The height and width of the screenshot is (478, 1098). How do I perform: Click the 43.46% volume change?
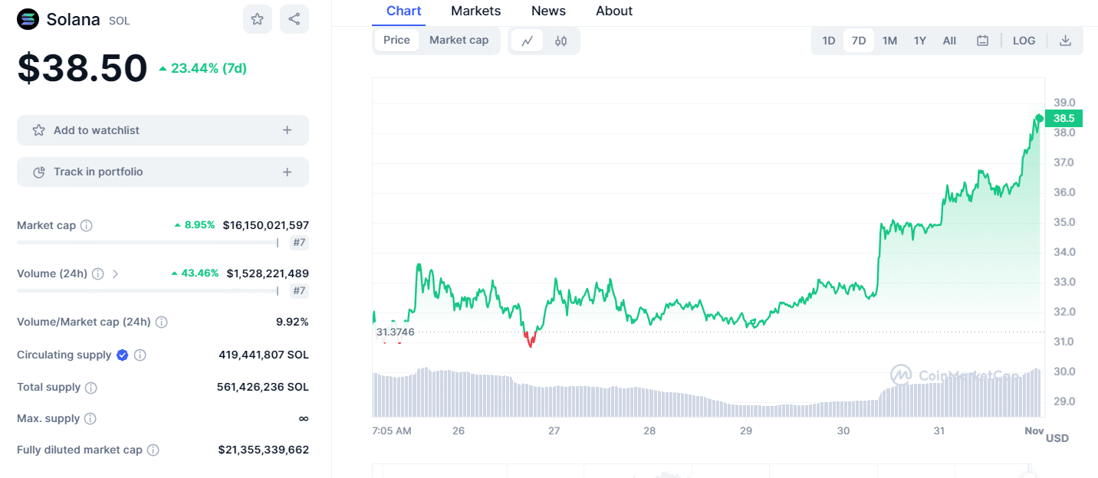[195, 273]
